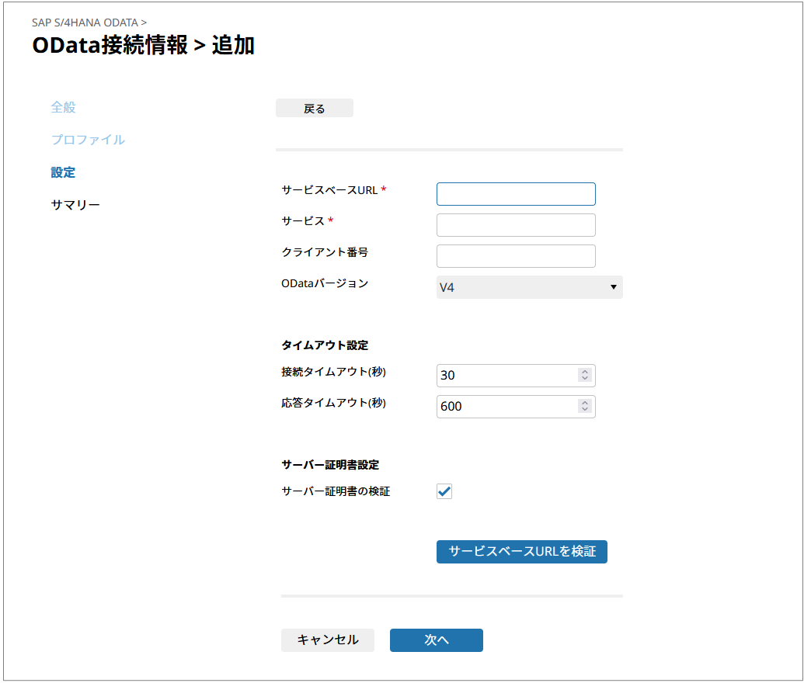
Task: Select the 設定 step in sidebar
Action: pyautogui.click(x=64, y=172)
